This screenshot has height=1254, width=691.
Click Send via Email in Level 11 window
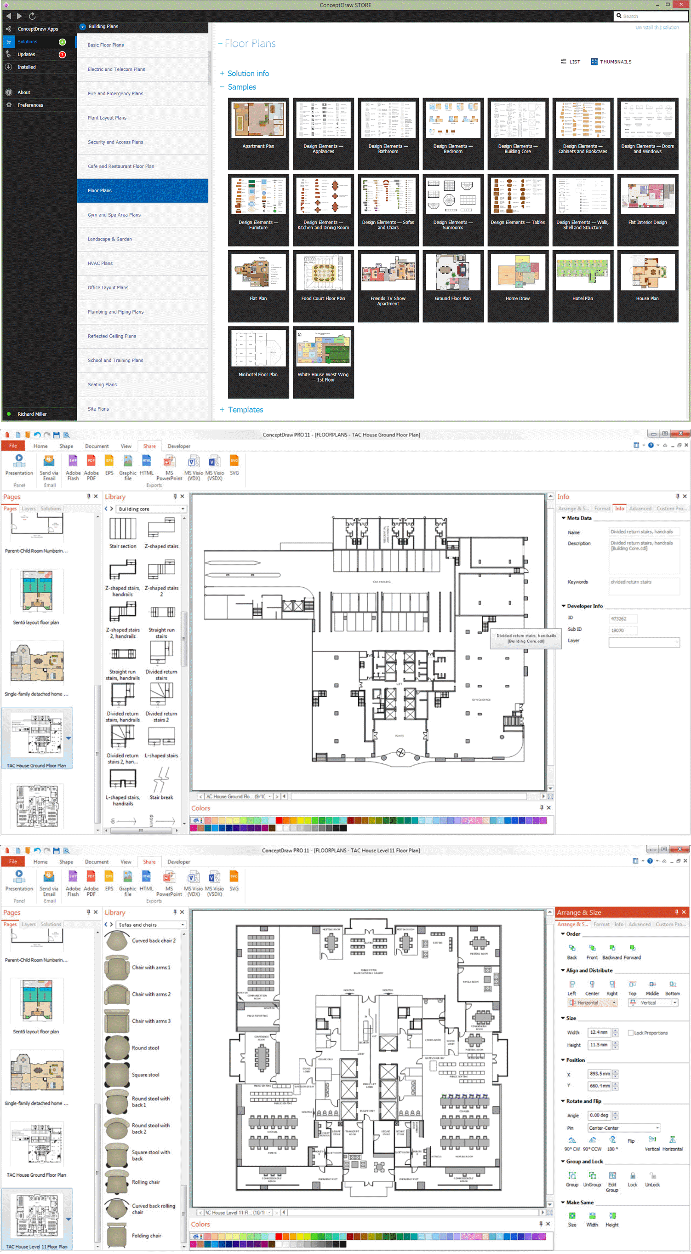pos(49,883)
